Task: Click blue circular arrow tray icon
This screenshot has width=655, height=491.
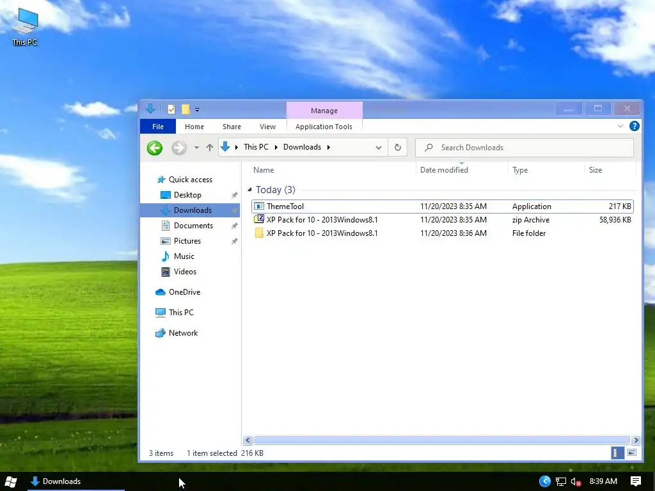Action: [545, 481]
